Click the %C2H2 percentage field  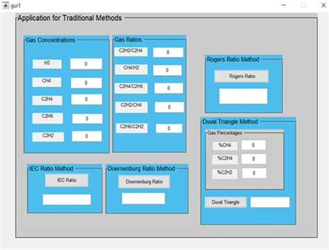(254, 173)
